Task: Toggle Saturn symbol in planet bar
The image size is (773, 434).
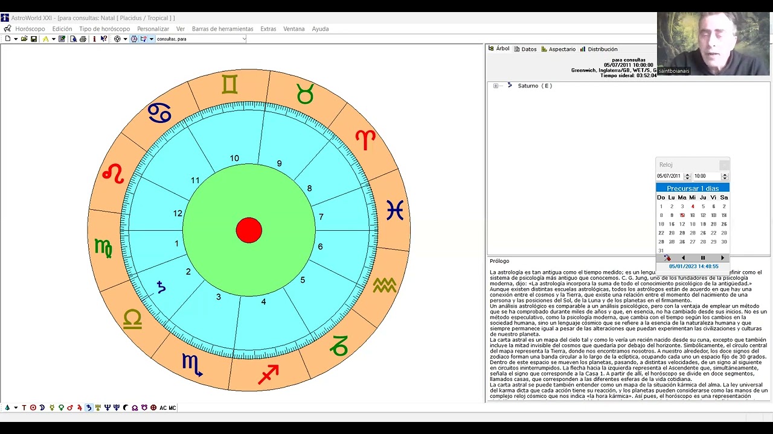Action: (x=89, y=407)
